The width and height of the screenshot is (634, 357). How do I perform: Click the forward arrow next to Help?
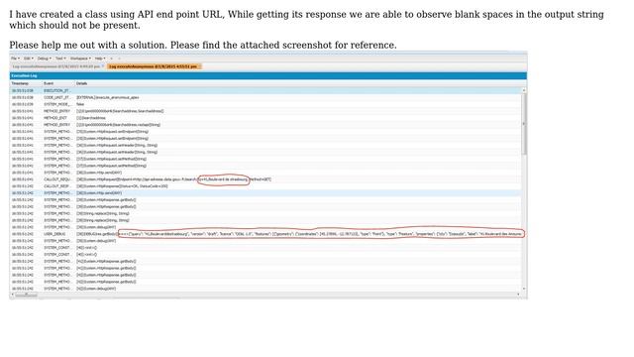click(x=119, y=59)
